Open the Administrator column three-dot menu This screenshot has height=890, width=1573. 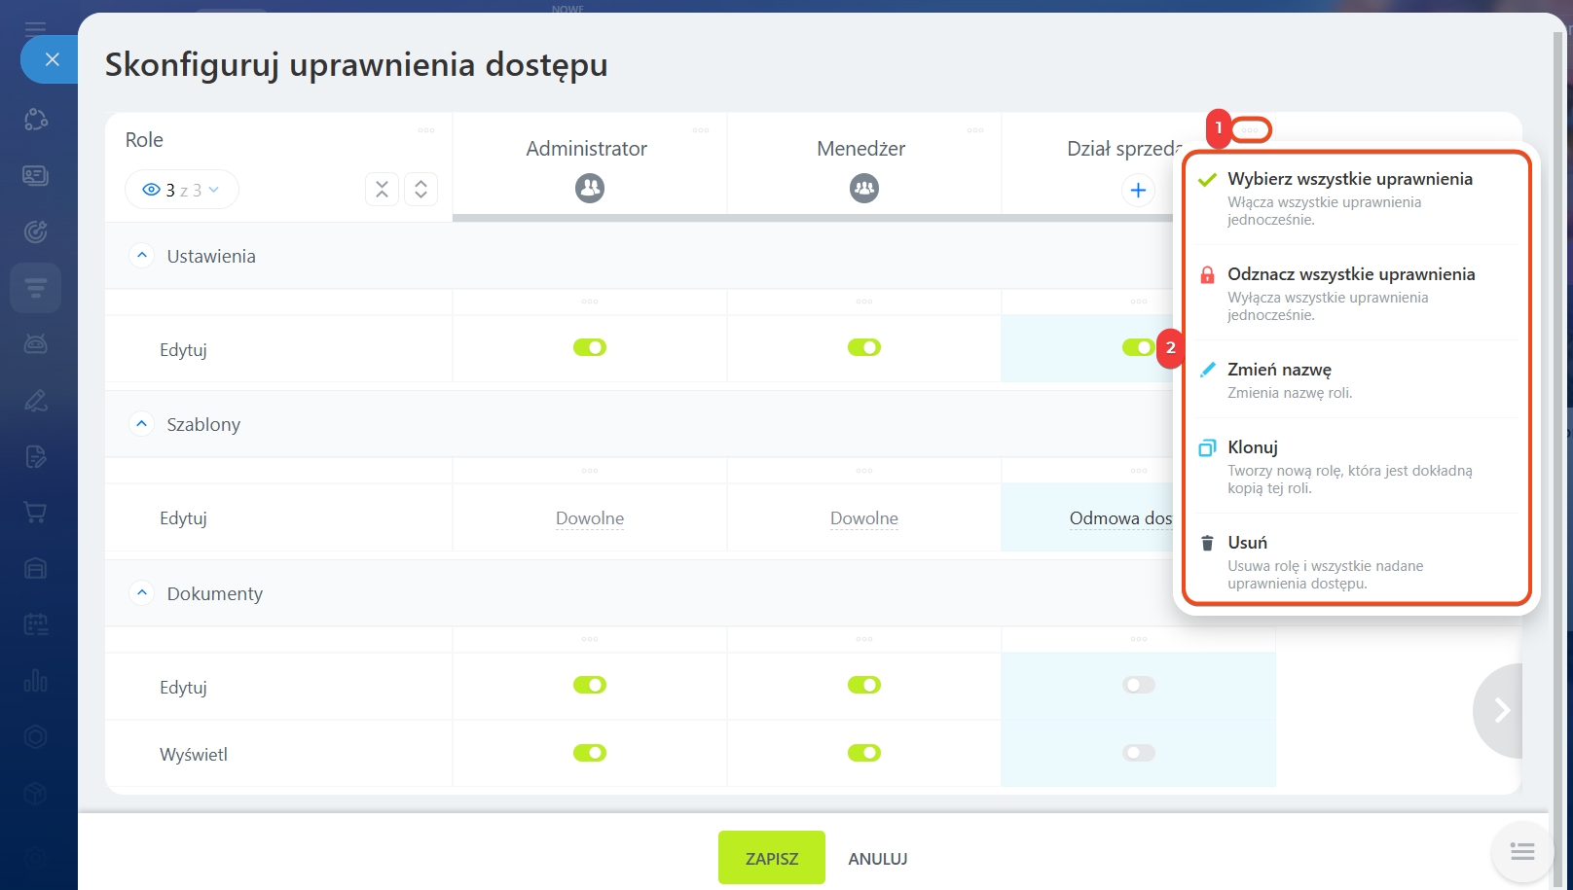click(700, 130)
